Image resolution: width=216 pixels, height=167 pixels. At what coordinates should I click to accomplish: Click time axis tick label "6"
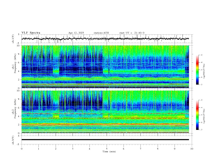click(x=124, y=149)
